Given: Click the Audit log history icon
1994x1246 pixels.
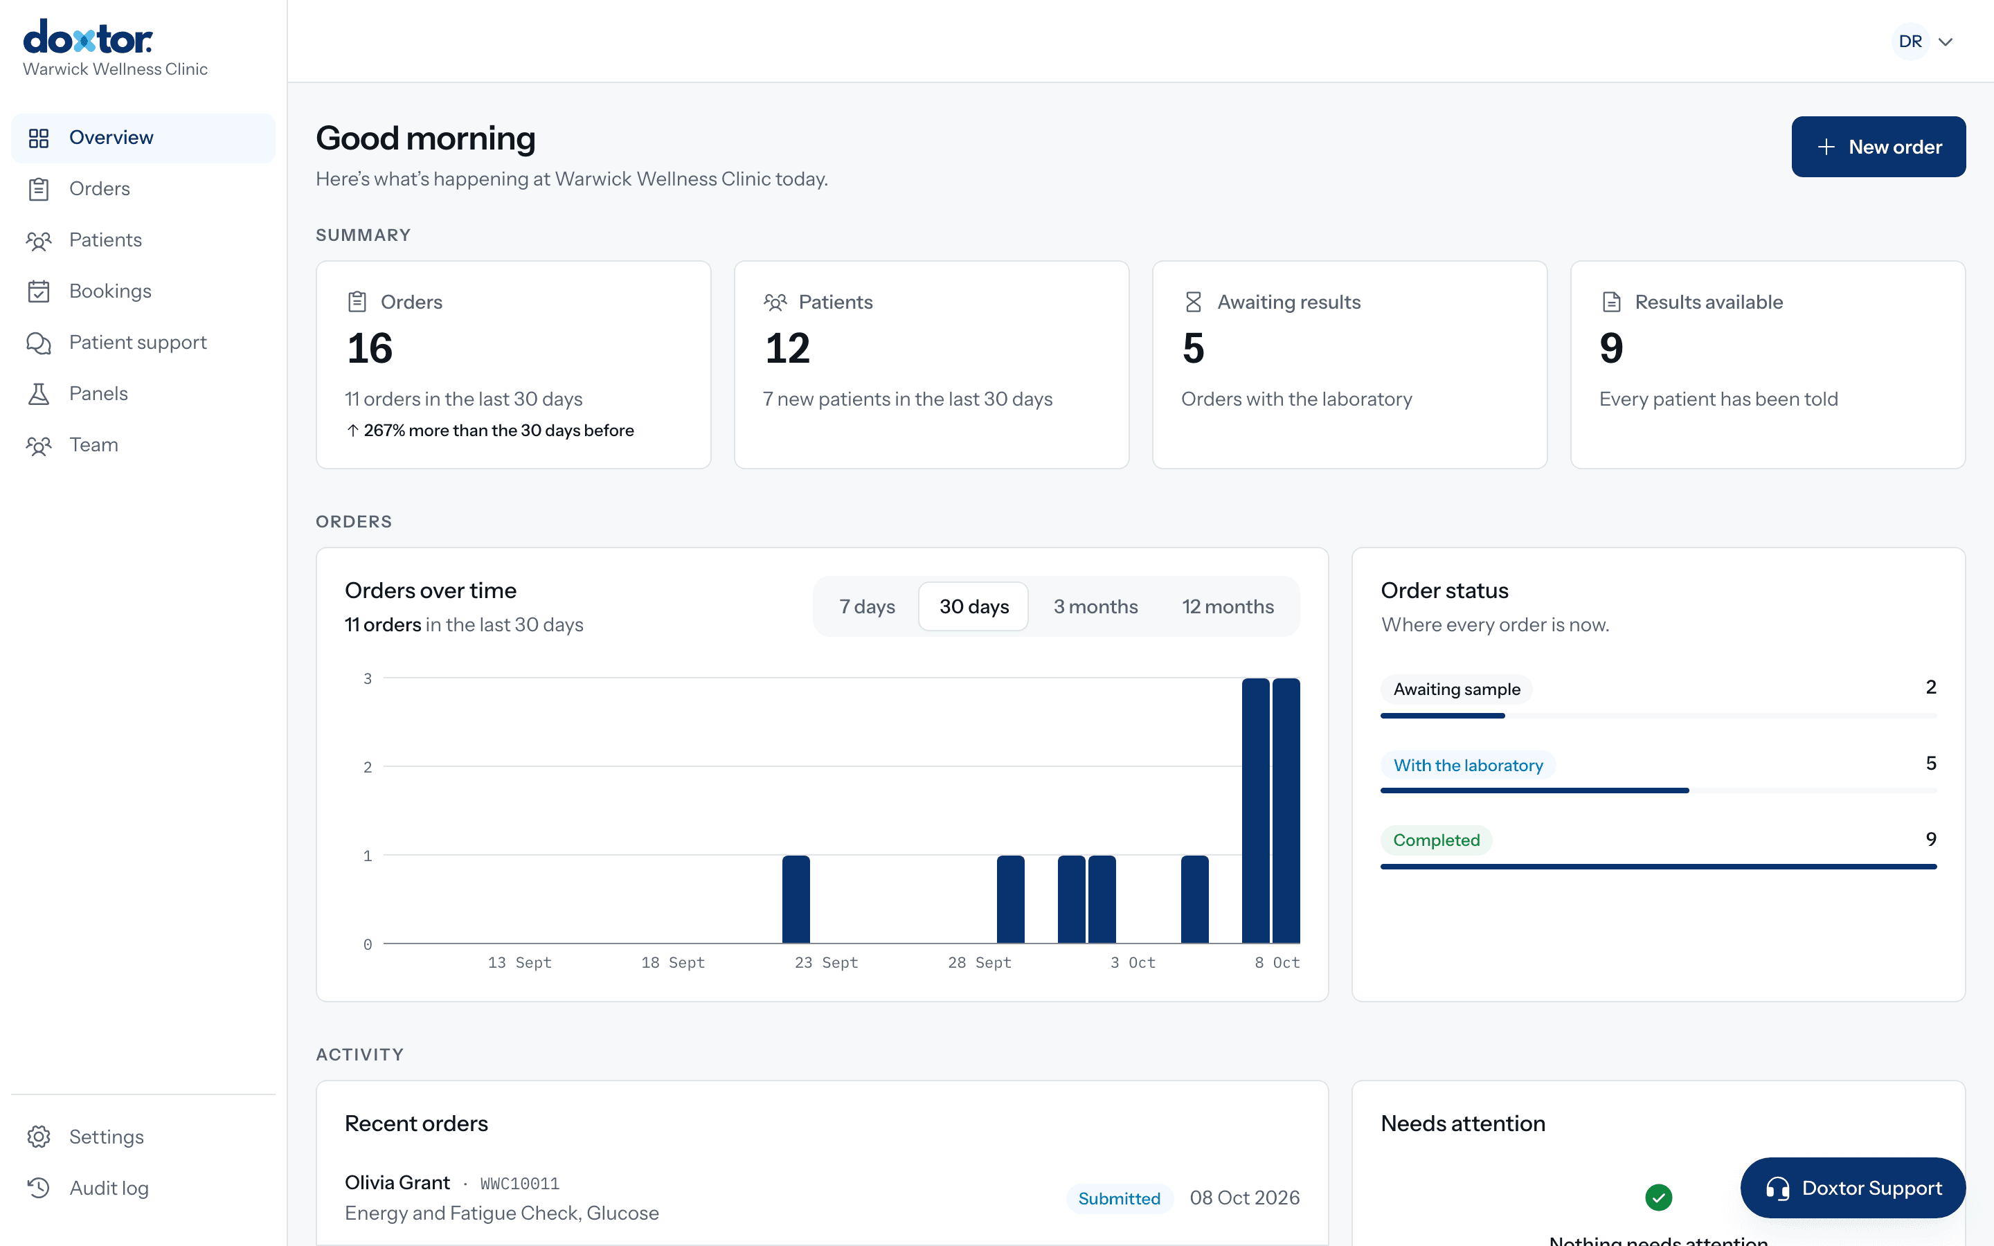Looking at the screenshot, I should [x=39, y=1187].
